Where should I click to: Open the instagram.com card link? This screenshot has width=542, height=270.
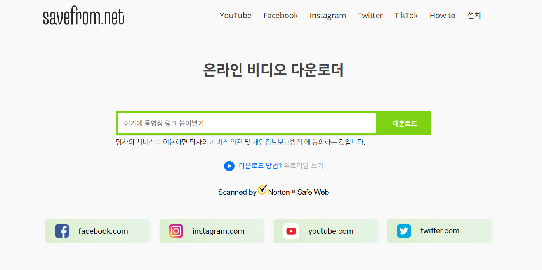(x=212, y=231)
